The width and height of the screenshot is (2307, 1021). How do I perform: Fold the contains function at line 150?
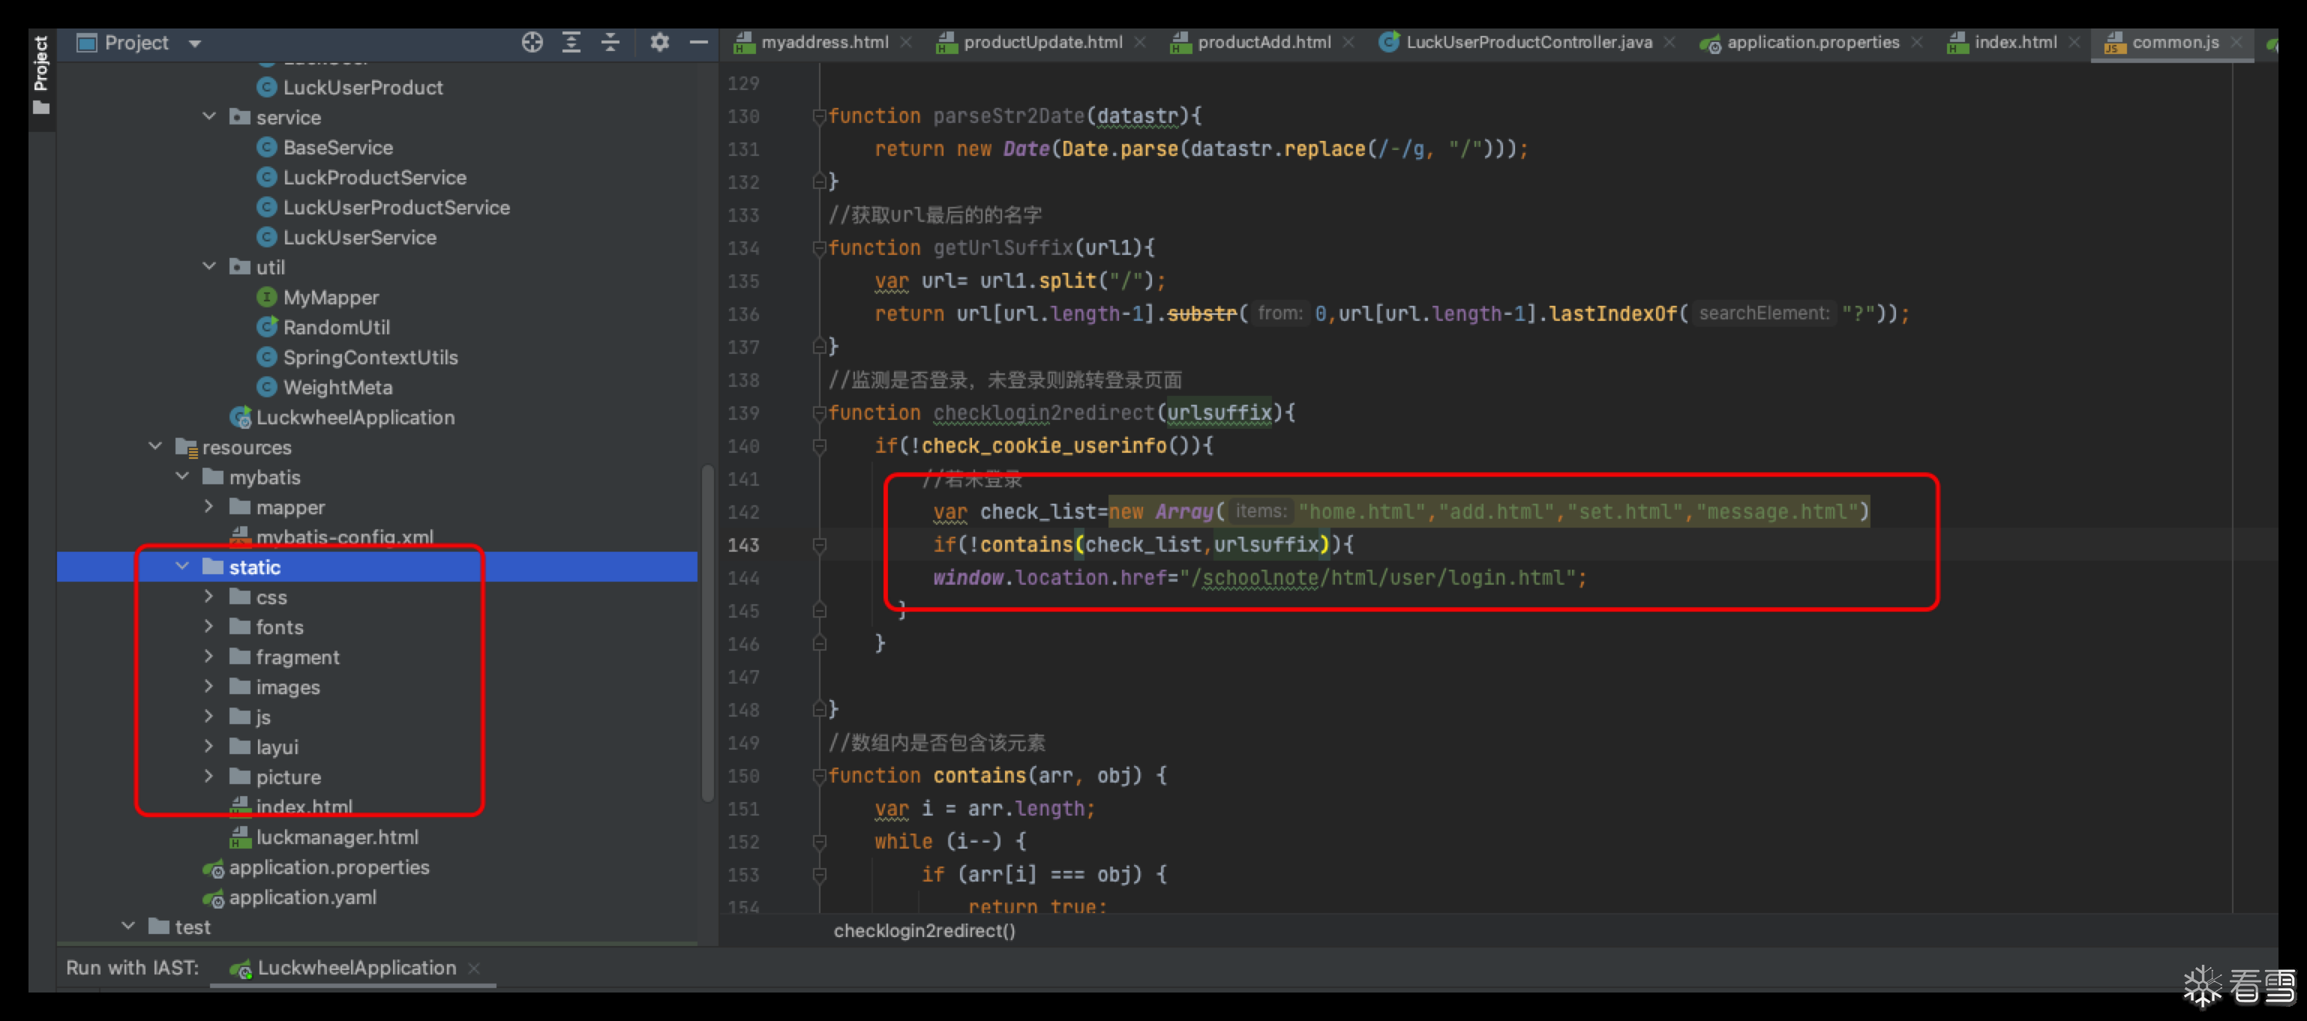(x=818, y=775)
